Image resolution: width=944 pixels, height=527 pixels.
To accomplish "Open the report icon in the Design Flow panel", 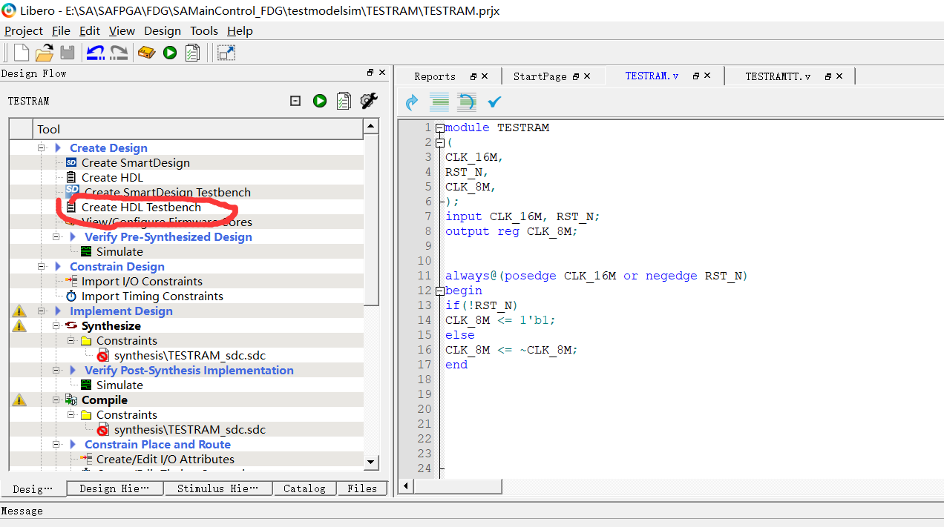I will click(344, 101).
